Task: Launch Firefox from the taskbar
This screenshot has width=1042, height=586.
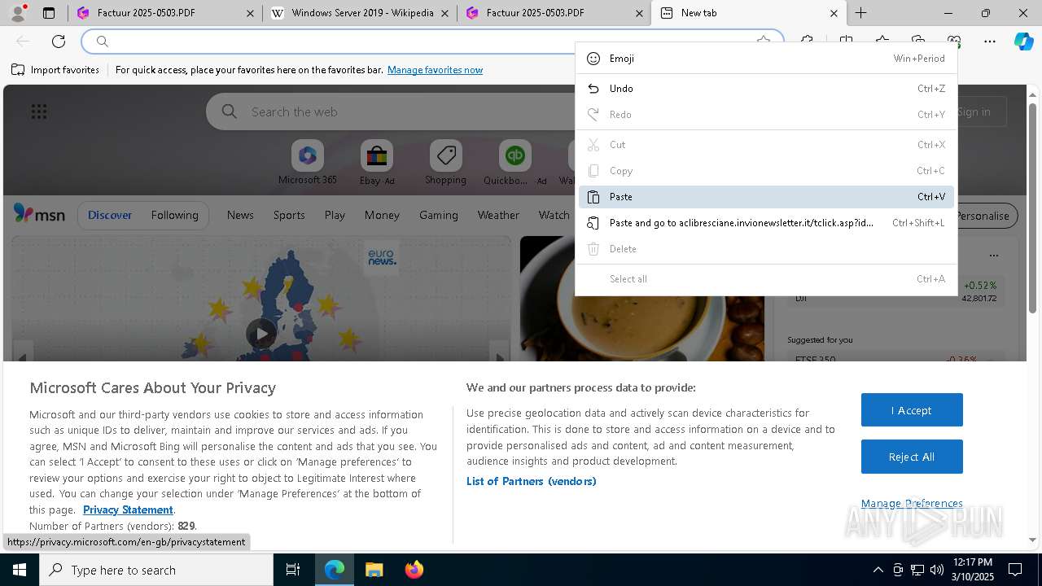Action: tap(414, 570)
